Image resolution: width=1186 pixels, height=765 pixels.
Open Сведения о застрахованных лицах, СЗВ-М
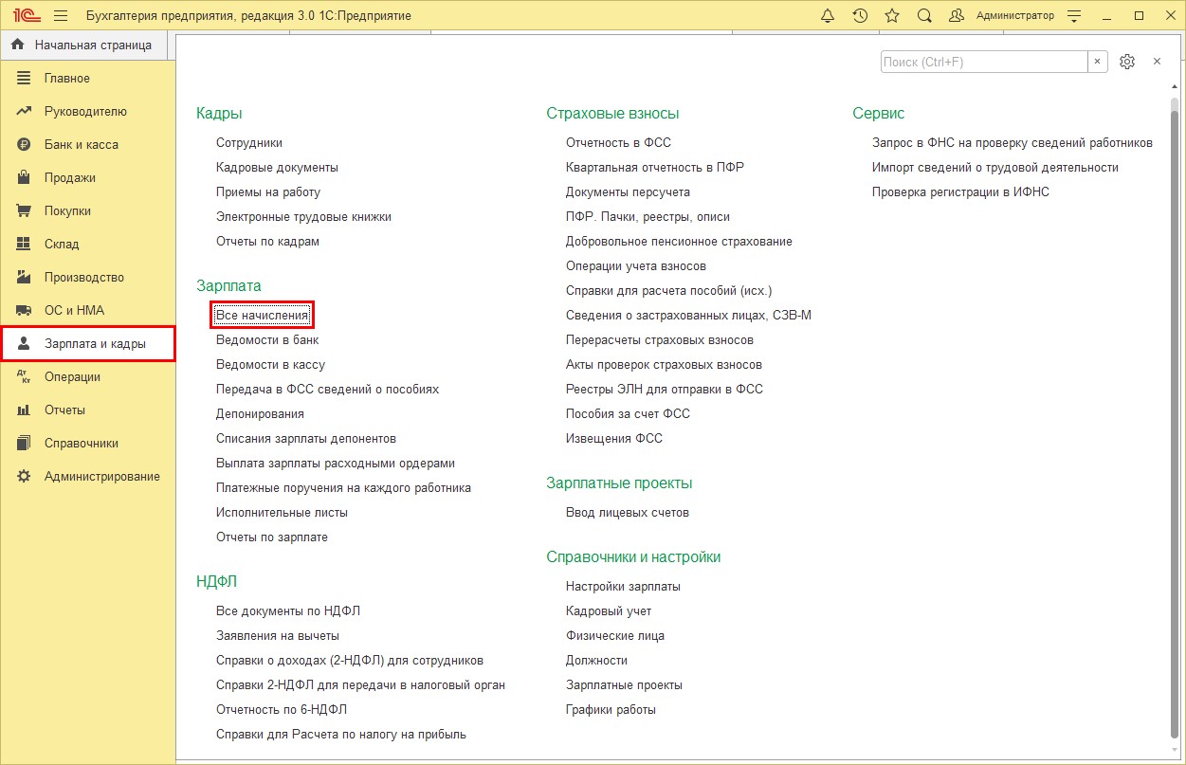point(688,316)
